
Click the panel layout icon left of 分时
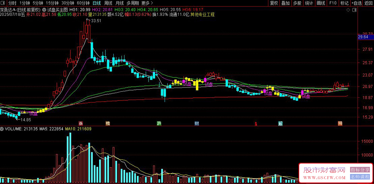tap(3, 3)
